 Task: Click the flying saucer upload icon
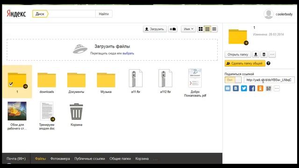80,49
